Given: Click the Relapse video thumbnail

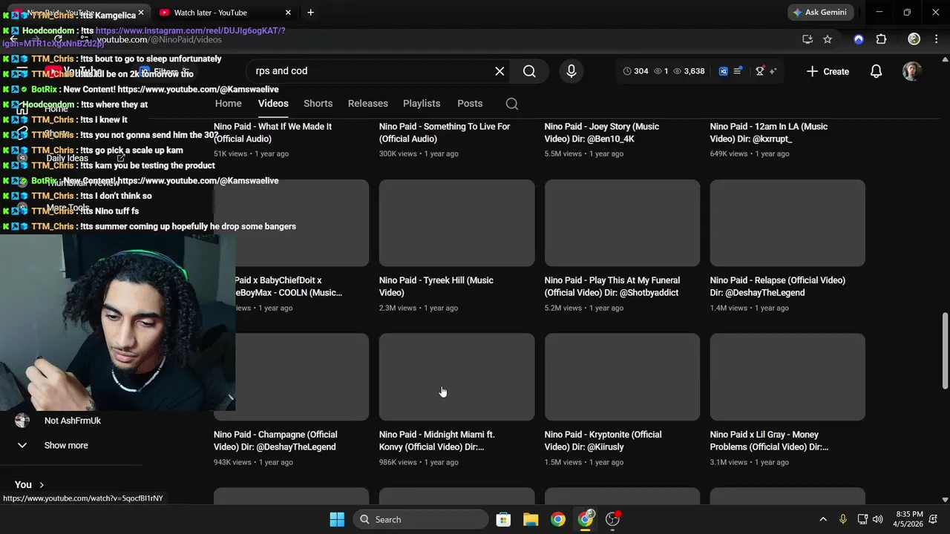Looking at the screenshot, I should click(787, 222).
